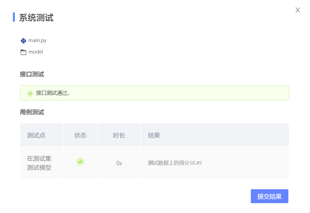Click the 结果 column header
This screenshot has width=310, height=213.
[154, 135]
